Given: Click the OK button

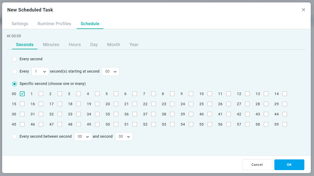Looking at the screenshot, I should (289, 165).
